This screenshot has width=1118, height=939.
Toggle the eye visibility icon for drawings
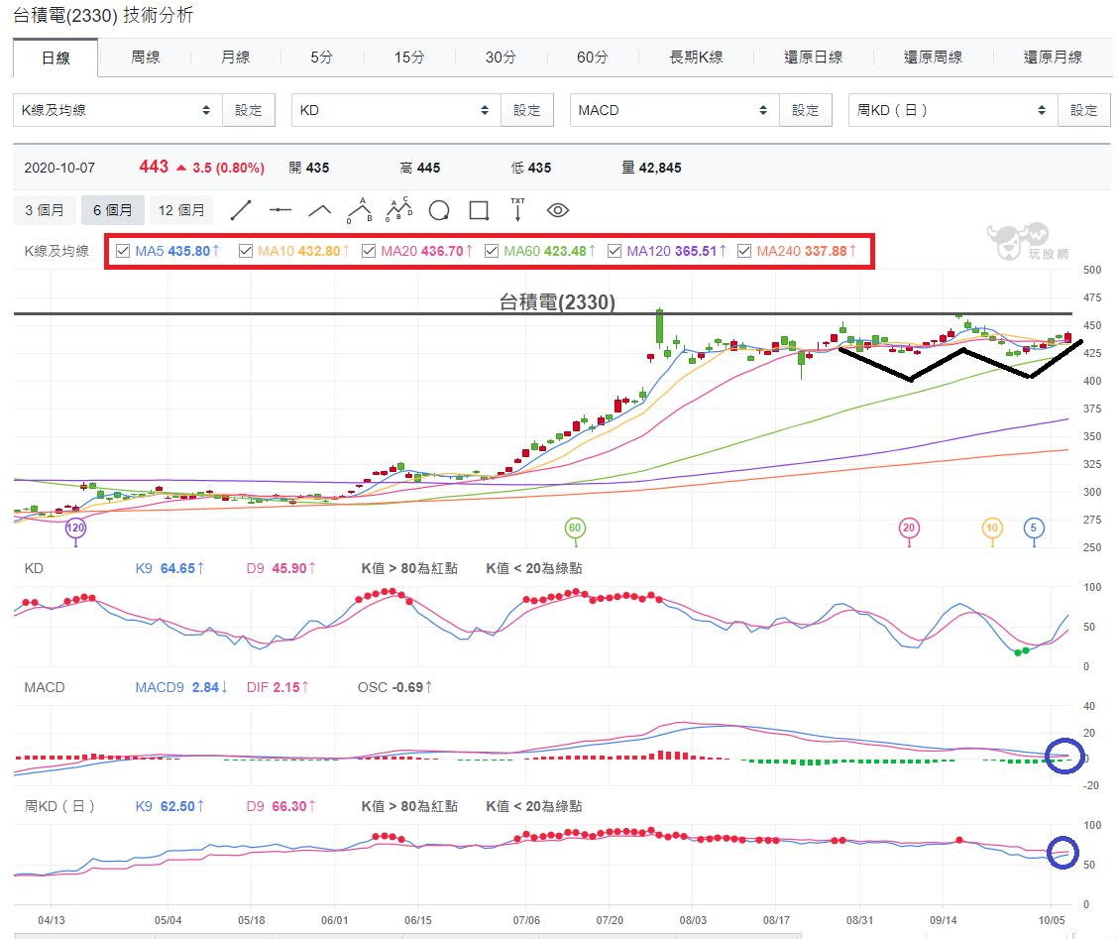click(558, 210)
